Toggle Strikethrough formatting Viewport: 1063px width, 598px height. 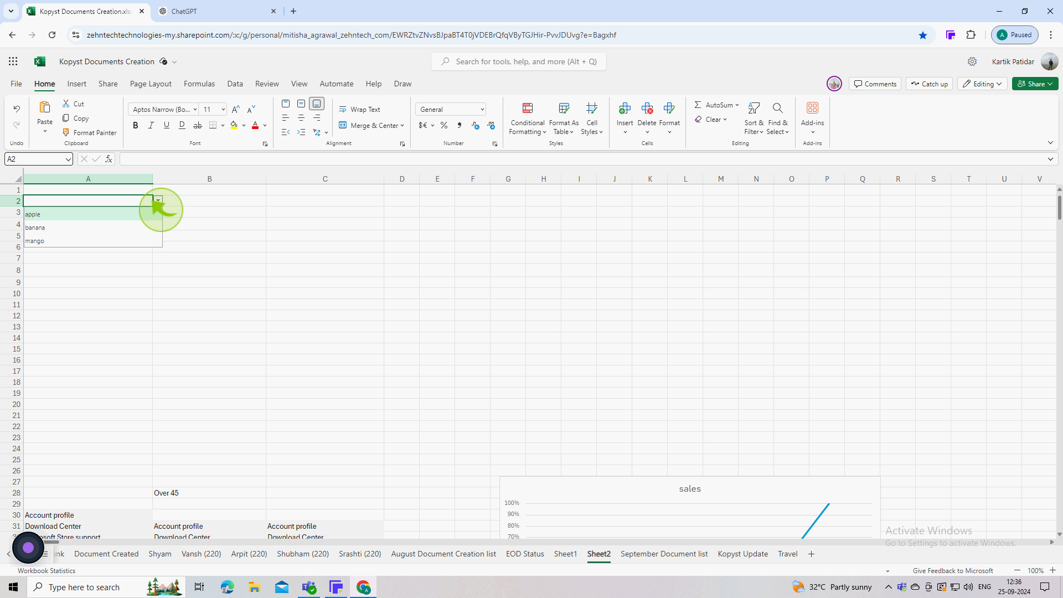point(197,126)
